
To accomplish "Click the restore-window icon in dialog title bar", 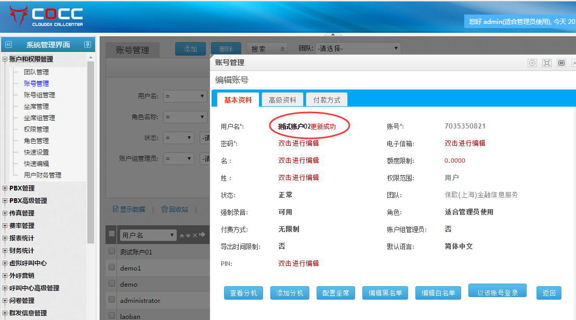I will pos(561,63).
